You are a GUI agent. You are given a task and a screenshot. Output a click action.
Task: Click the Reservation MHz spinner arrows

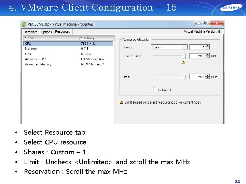(x=207, y=56)
